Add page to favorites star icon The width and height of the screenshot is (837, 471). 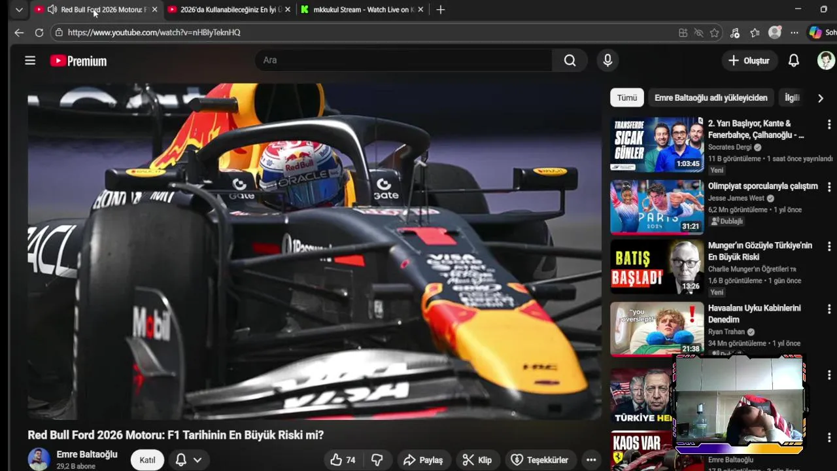coord(714,33)
